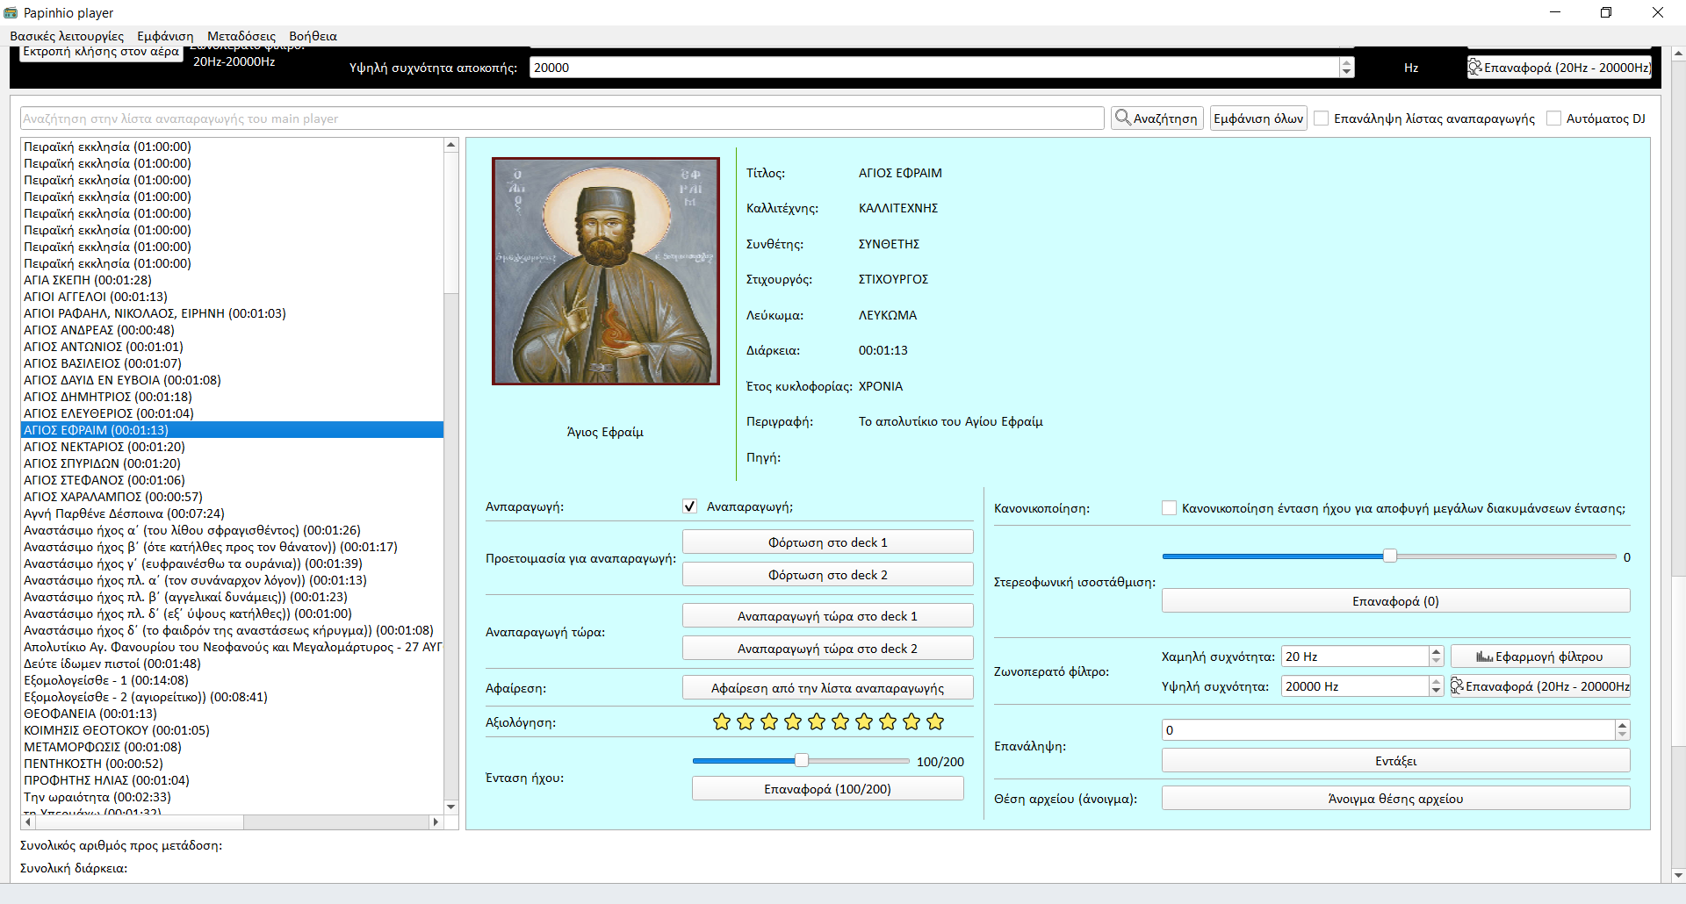Open the Μεταδόσεις menu
The width and height of the screenshot is (1686, 904).
coord(241,36)
